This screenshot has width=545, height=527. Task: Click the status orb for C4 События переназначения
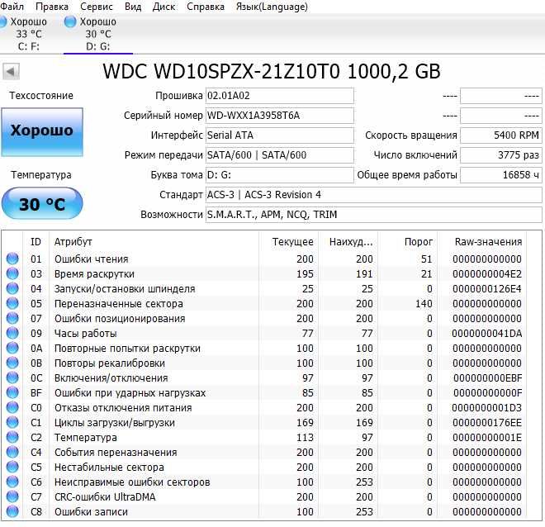12,452
